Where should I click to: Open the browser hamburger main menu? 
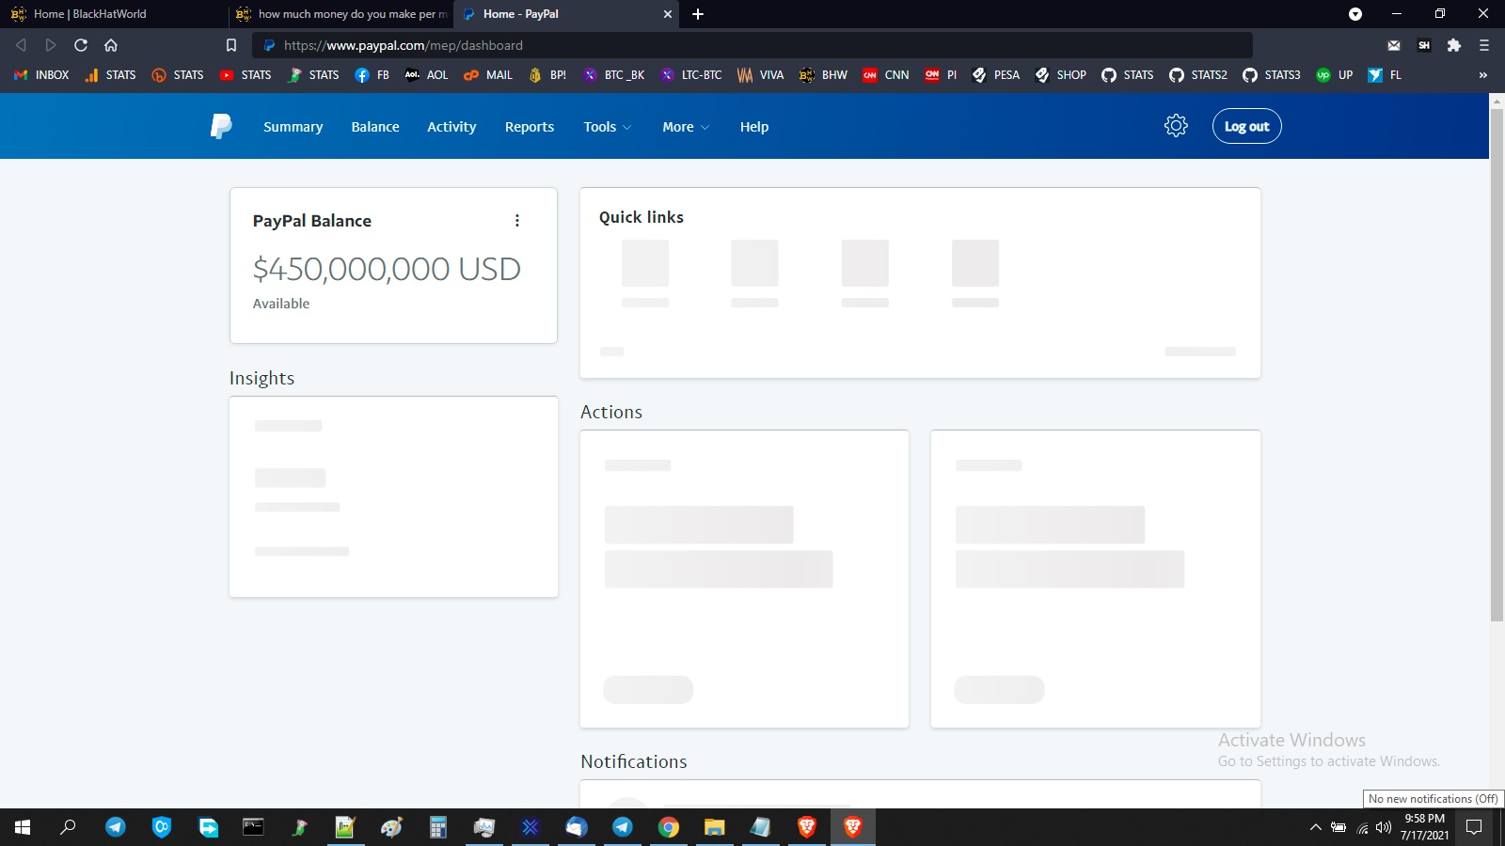click(1484, 45)
